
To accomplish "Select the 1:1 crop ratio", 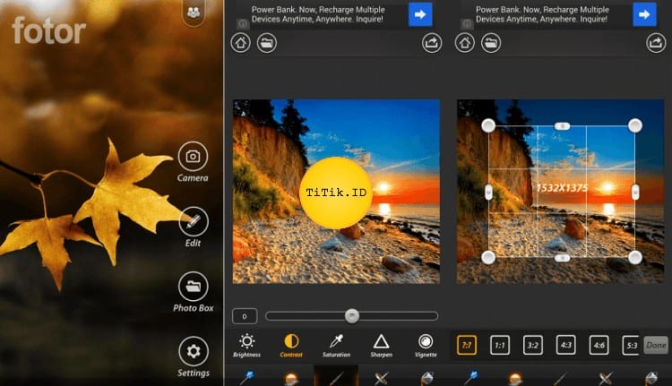I will coord(500,345).
